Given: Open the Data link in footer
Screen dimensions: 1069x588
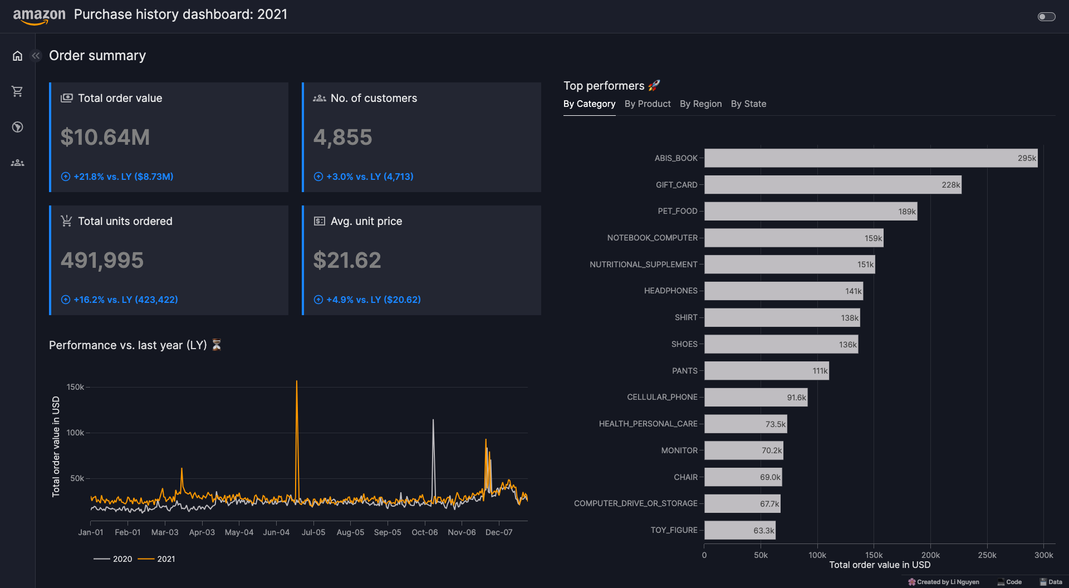Looking at the screenshot, I should click(1051, 582).
